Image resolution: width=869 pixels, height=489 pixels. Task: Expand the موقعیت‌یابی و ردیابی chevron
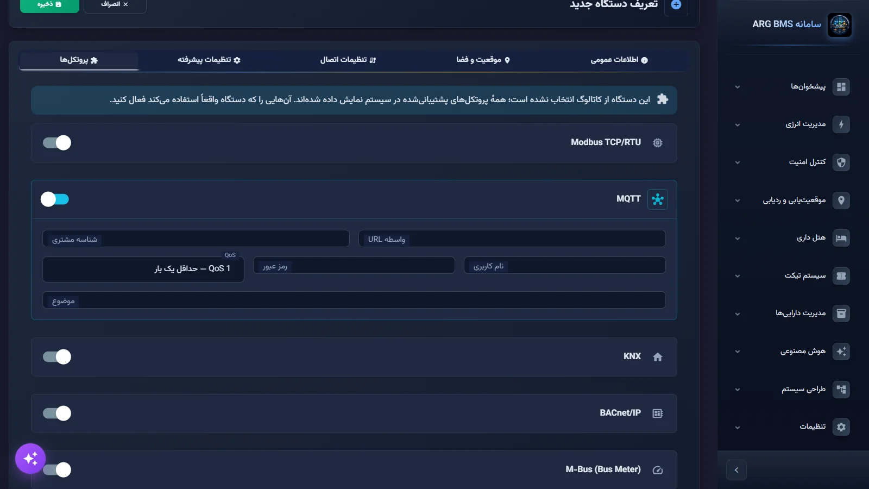[737, 200]
